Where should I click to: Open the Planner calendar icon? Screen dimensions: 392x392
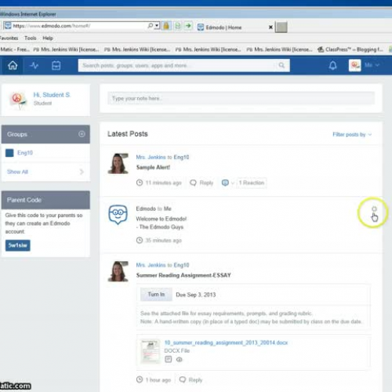56,65
